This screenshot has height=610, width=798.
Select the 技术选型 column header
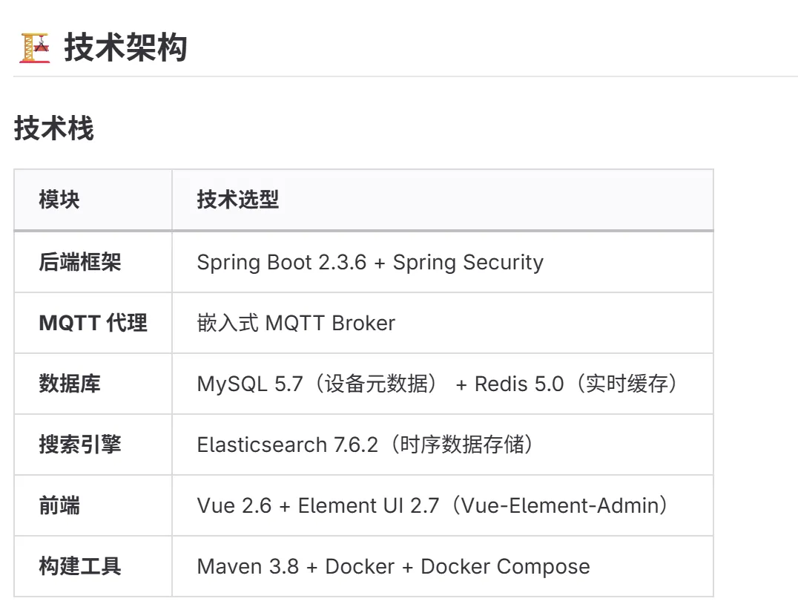pos(238,199)
